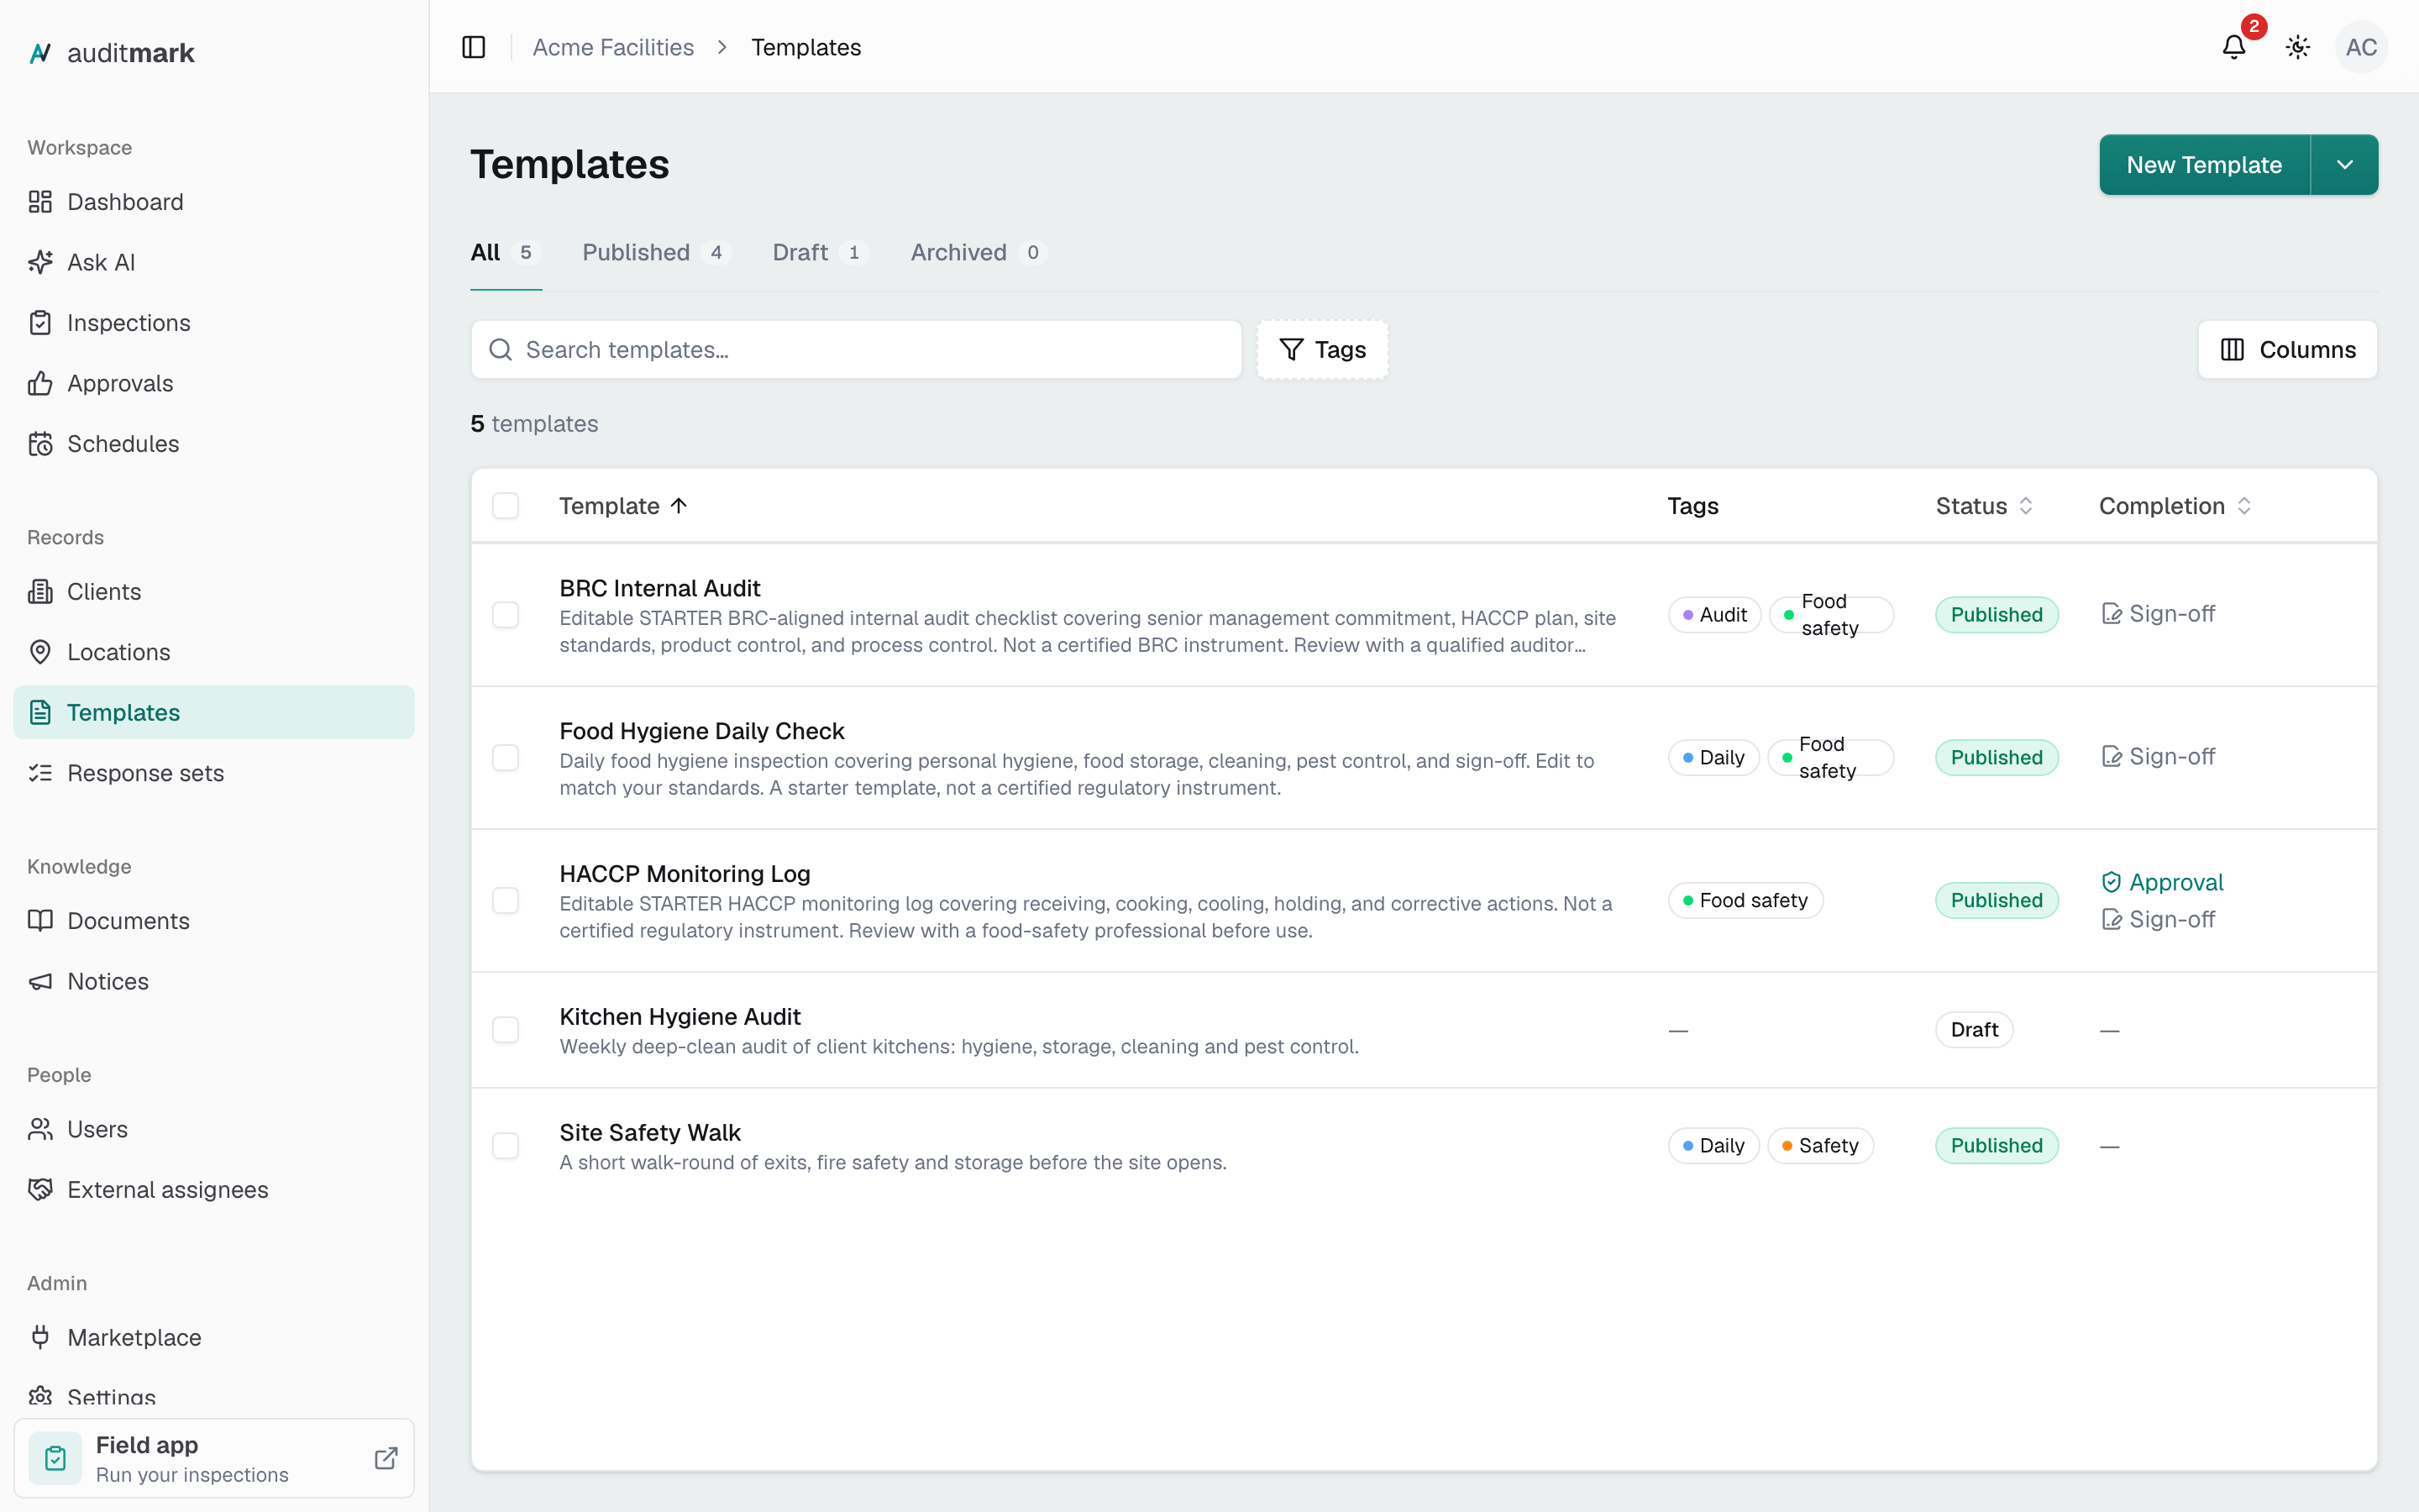Select the All tab
The width and height of the screenshot is (2419, 1512).
tap(506, 253)
